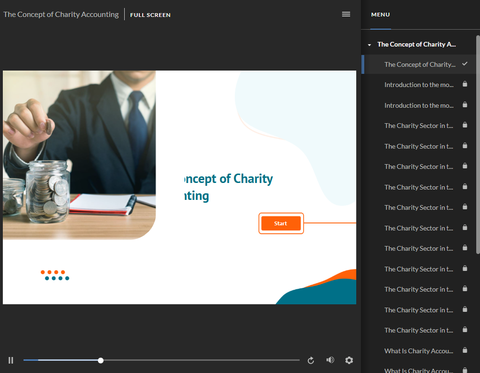Screen dimensions: 480x373
Task: Open the completed Concept of Charity lesson
Action: pyautogui.click(x=419, y=64)
